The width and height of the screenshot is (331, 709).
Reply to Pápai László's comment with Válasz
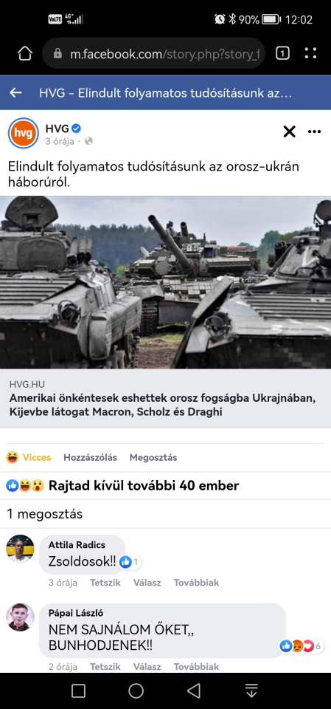click(147, 666)
